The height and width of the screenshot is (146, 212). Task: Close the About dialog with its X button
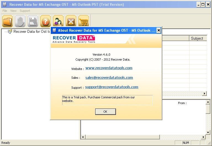(x=159, y=30)
